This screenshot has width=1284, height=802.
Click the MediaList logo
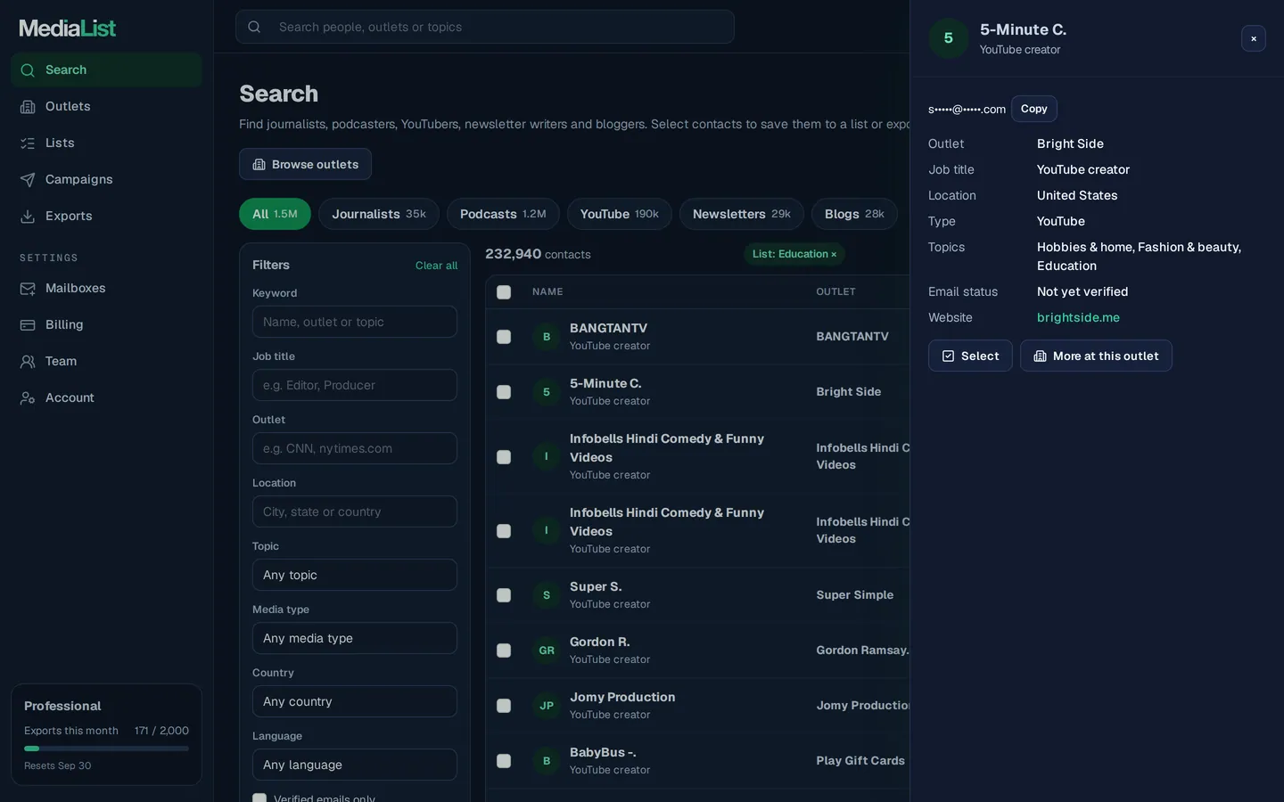click(68, 28)
